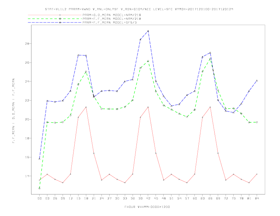Select legend entry PARM=O.O_MEAN MODEL=NAM/218

point(112,15)
